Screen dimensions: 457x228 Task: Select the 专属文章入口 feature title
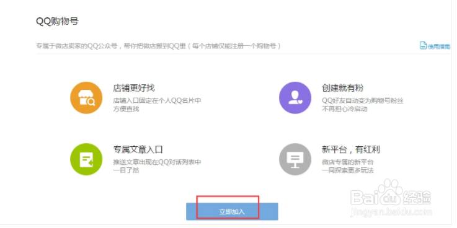point(138,150)
